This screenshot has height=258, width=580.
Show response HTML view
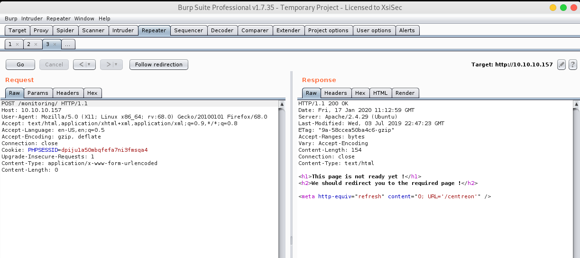(380, 93)
